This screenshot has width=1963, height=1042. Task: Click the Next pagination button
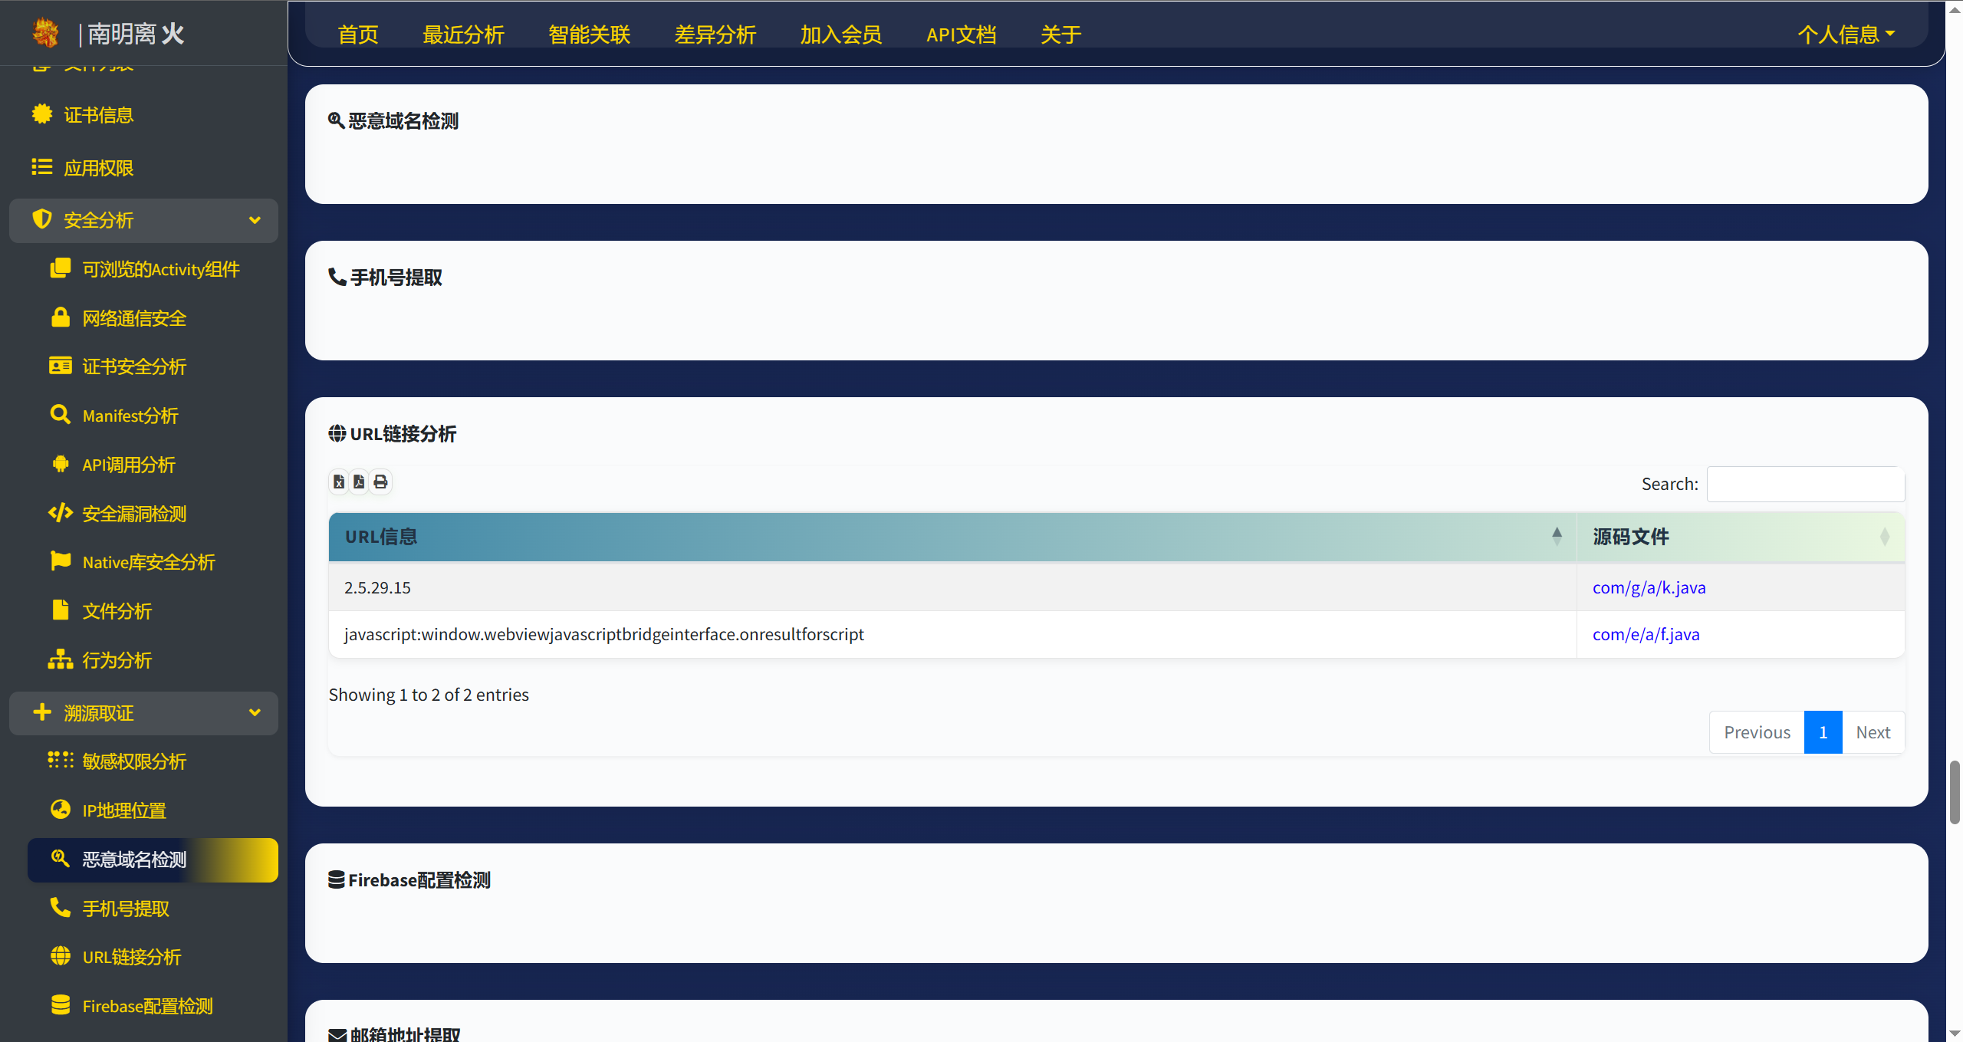[x=1873, y=732]
